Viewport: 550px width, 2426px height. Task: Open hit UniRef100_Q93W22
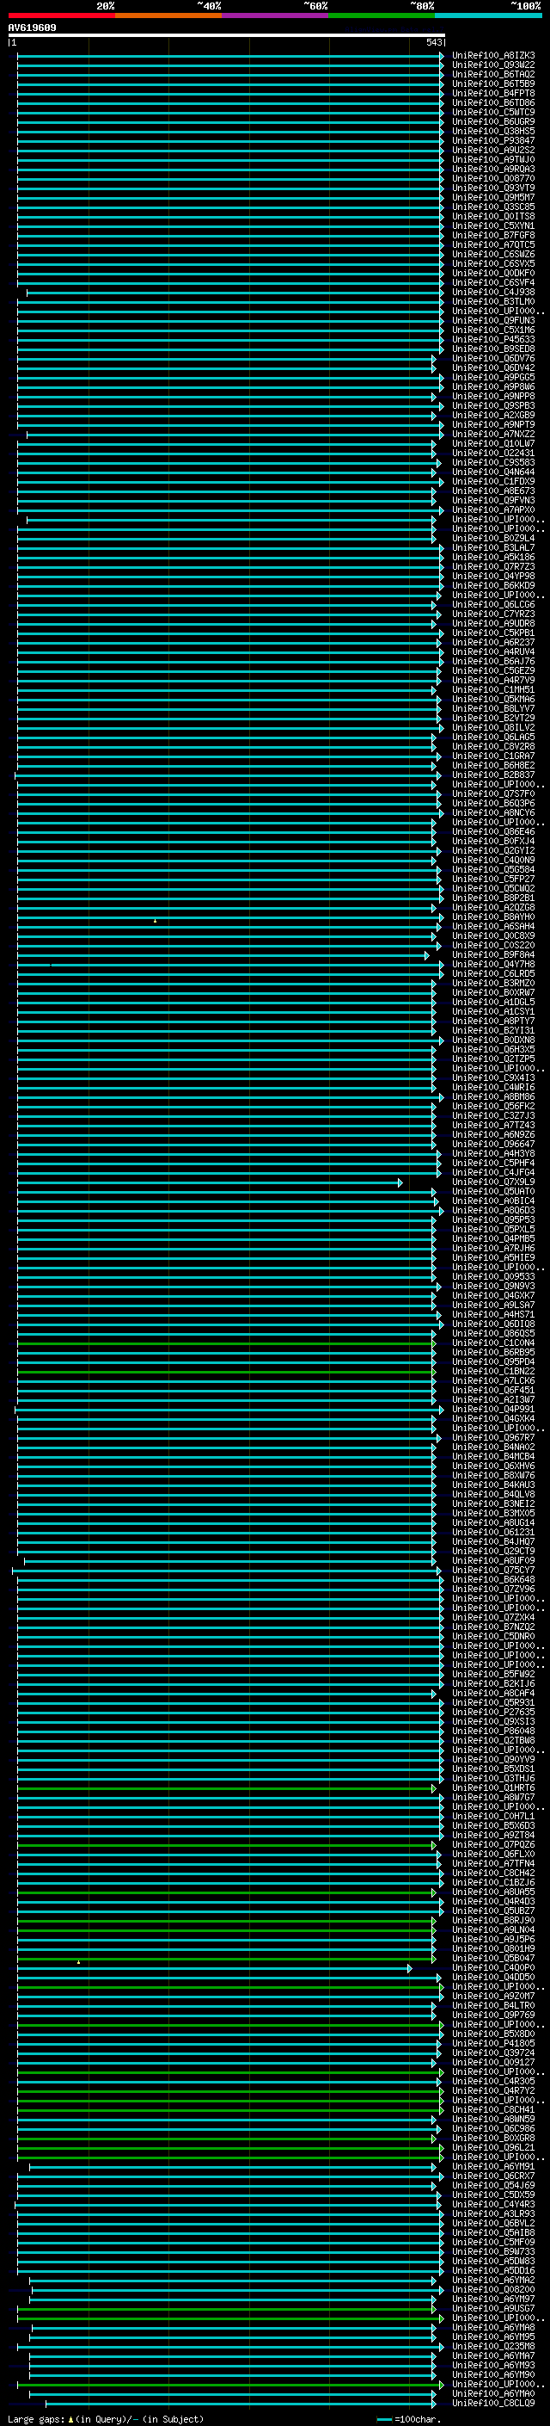click(x=493, y=65)
